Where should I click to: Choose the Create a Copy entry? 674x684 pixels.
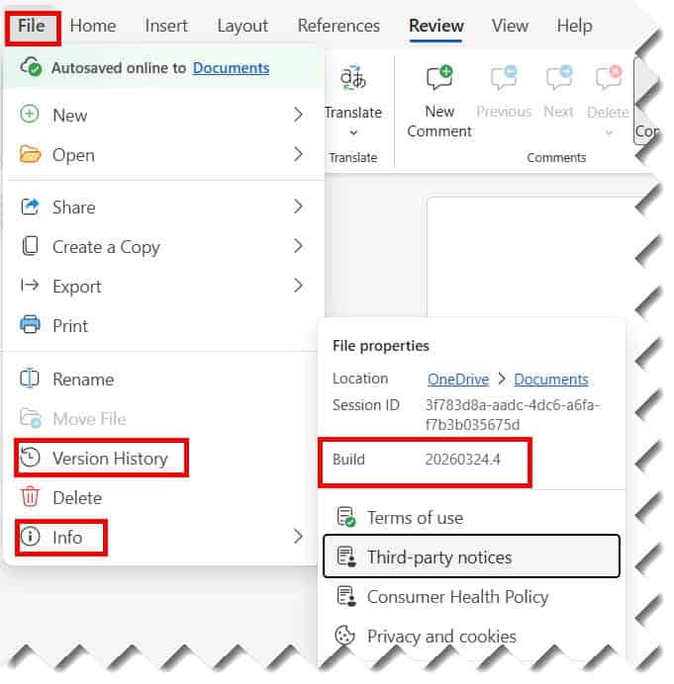[x=162, y=247]
